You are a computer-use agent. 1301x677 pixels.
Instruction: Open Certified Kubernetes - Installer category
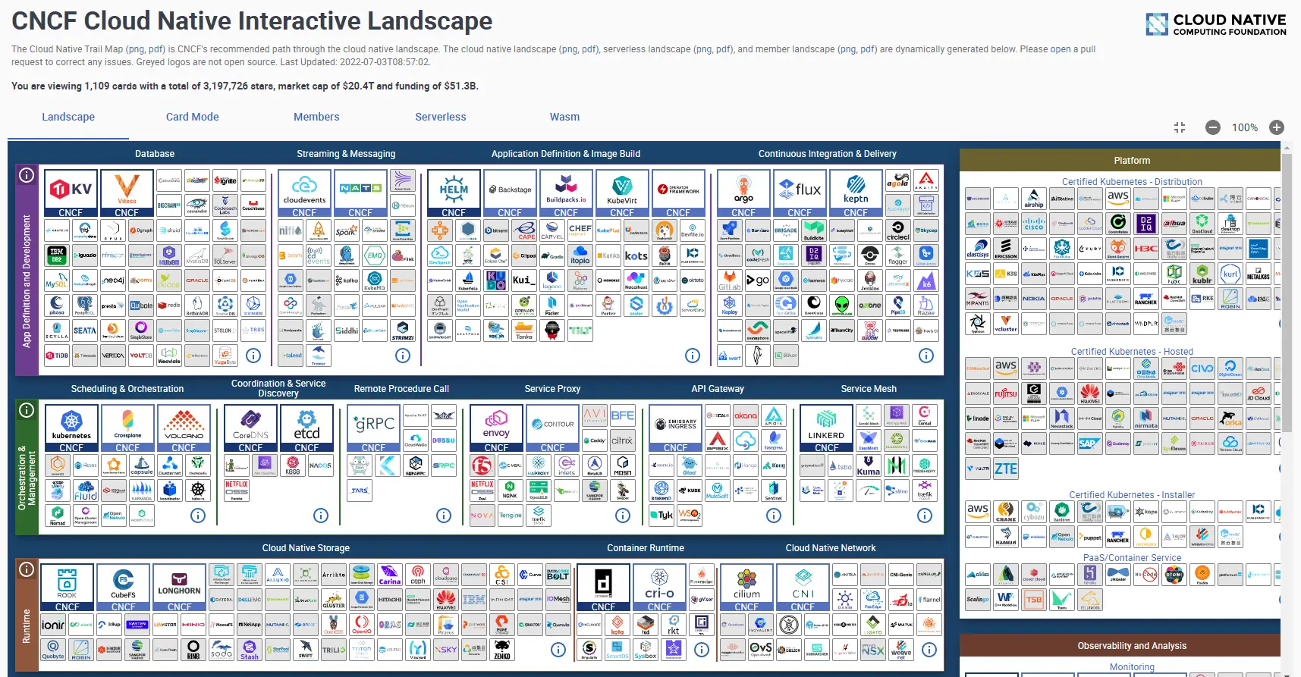click(x=1132, y=495)
